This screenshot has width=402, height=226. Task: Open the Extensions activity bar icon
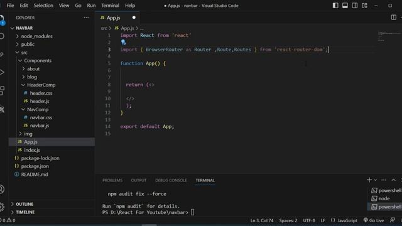pyautogui.click(x=2, y=90)
